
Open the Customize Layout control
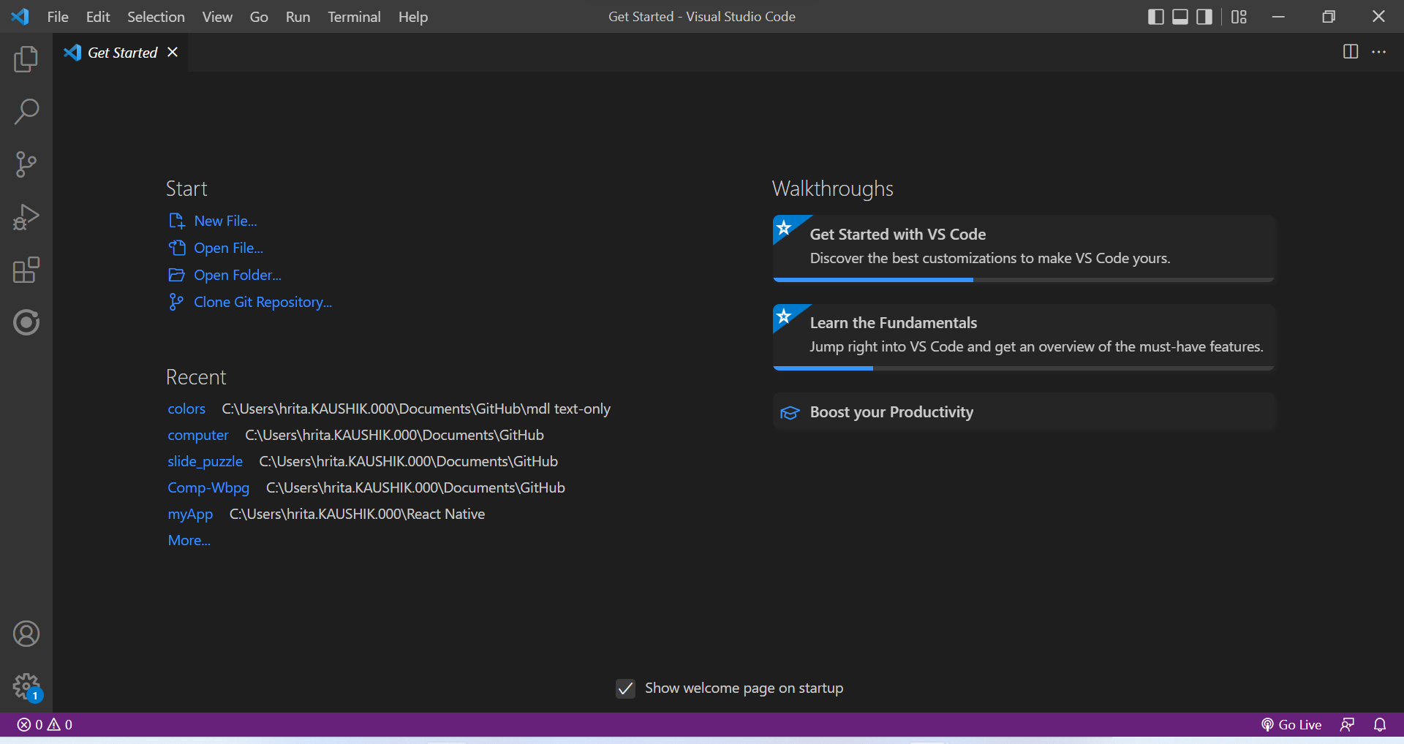(1239, 16)
